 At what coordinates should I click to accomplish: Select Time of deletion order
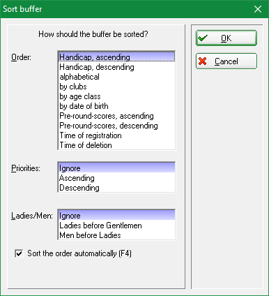click(x=116, y=145)
